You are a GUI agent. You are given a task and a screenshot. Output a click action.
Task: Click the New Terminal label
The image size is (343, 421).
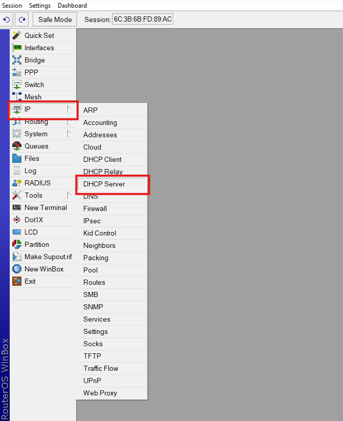click(x=46, y=207)
